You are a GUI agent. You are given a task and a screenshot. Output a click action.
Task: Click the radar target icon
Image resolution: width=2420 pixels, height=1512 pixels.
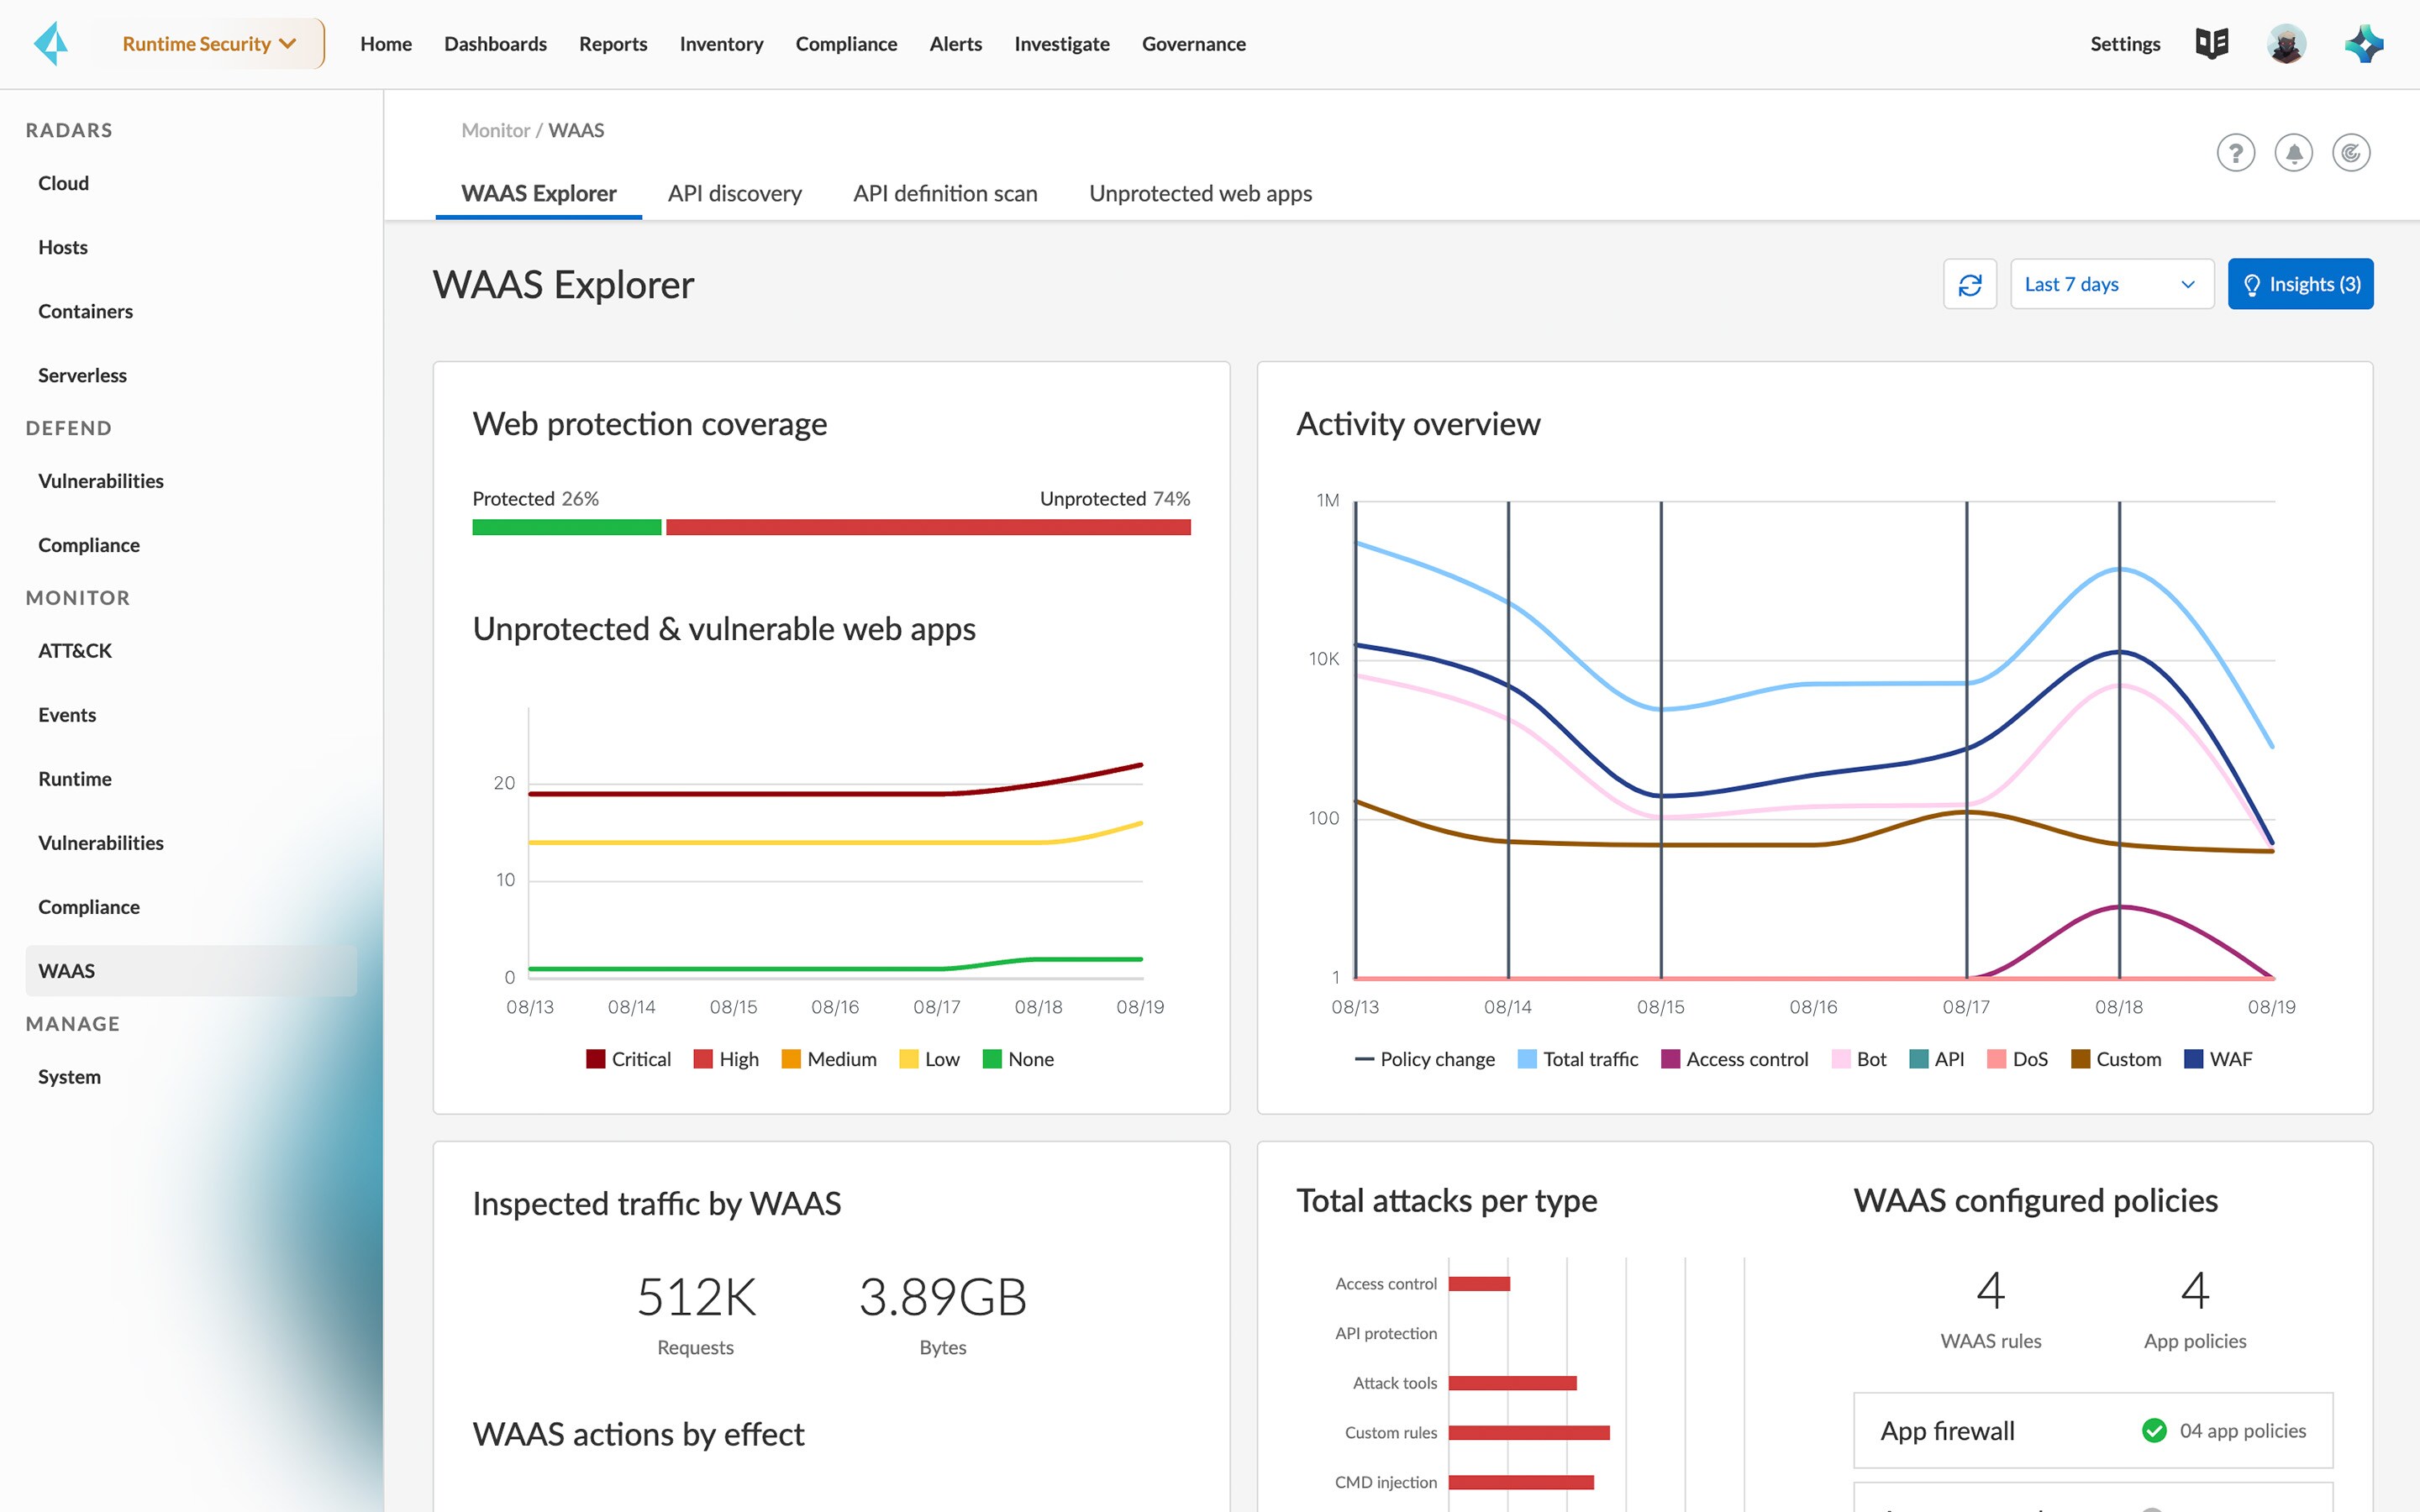[2351, 153]
